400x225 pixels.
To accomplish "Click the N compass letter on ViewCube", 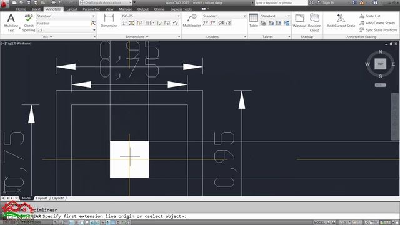I will click(381, 52).
